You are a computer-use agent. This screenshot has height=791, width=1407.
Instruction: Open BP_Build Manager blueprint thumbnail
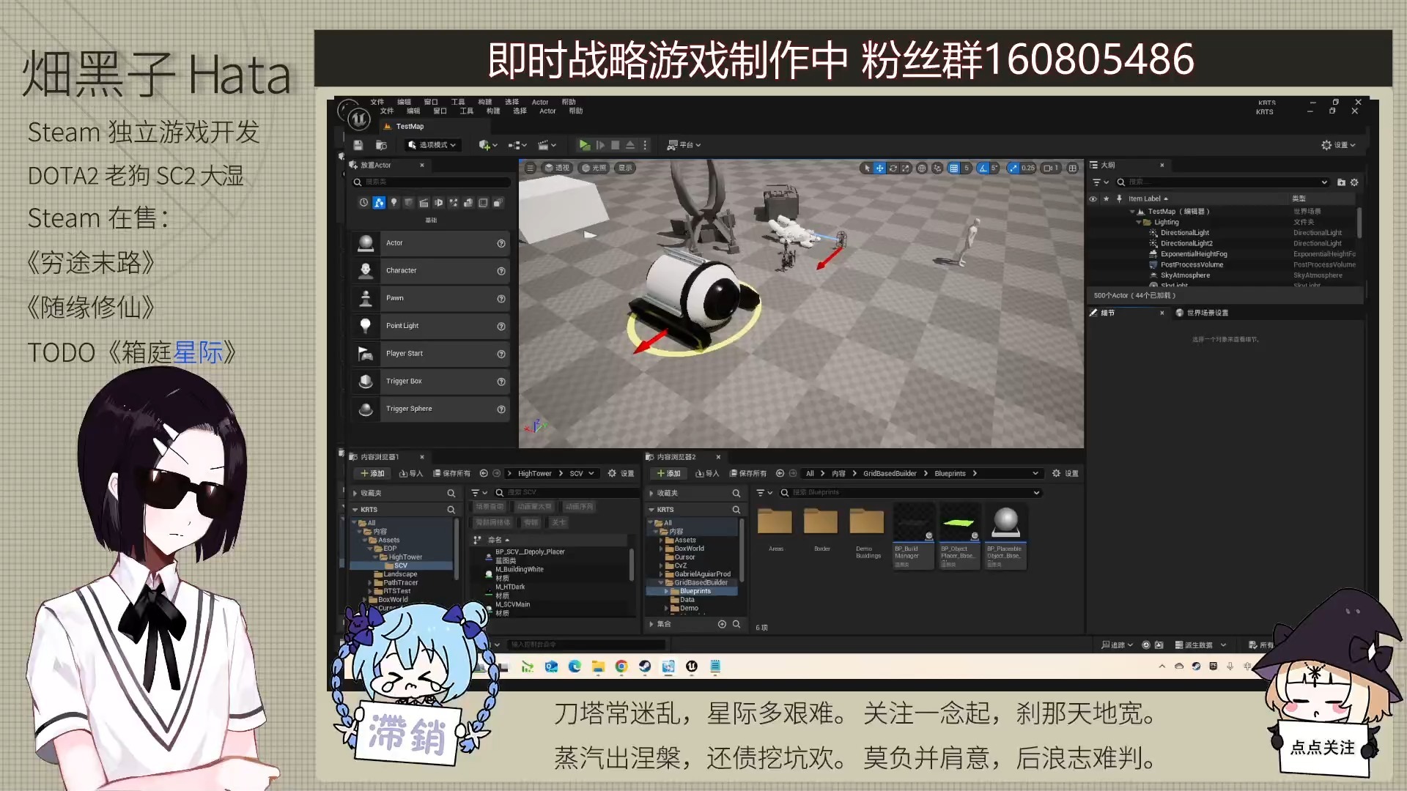tap(913, 535)
